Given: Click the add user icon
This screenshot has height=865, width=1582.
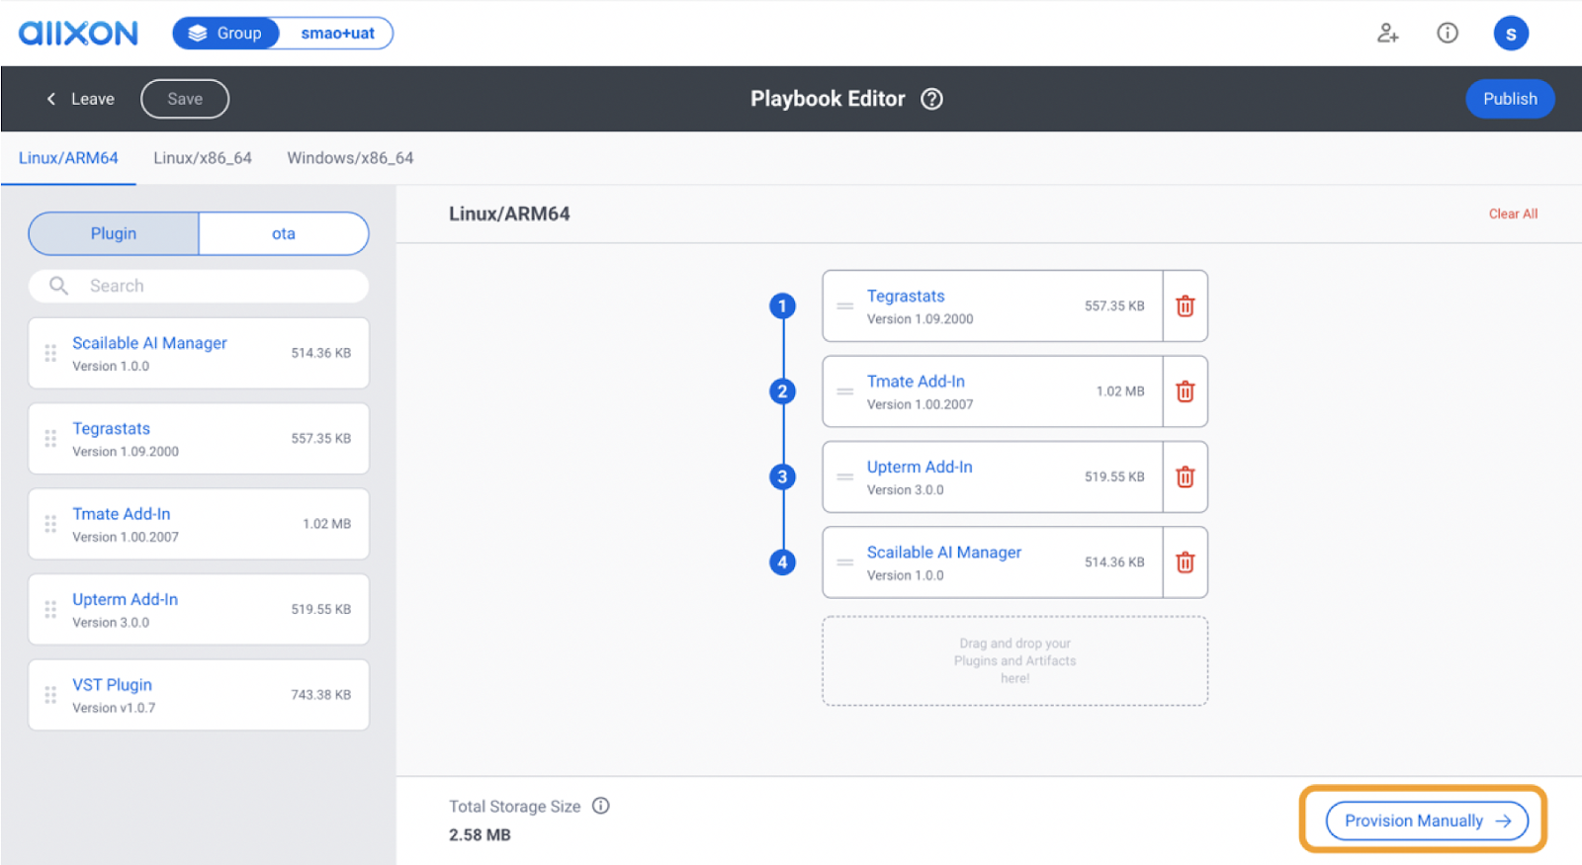Looking at the screenshot, I should point(1387,34).
